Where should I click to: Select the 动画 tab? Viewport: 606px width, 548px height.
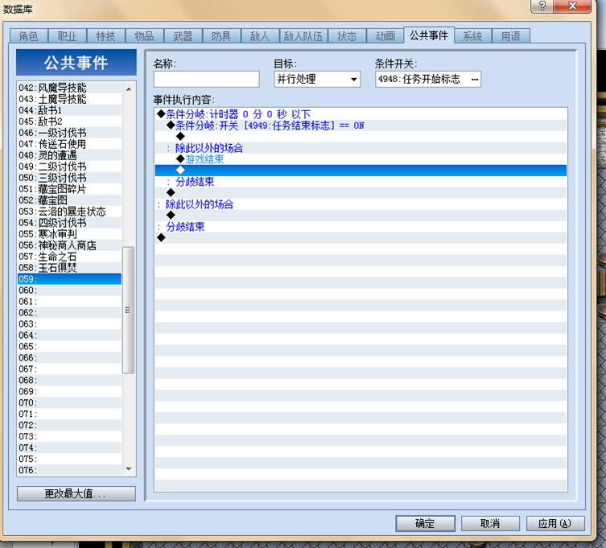(385, 36)
